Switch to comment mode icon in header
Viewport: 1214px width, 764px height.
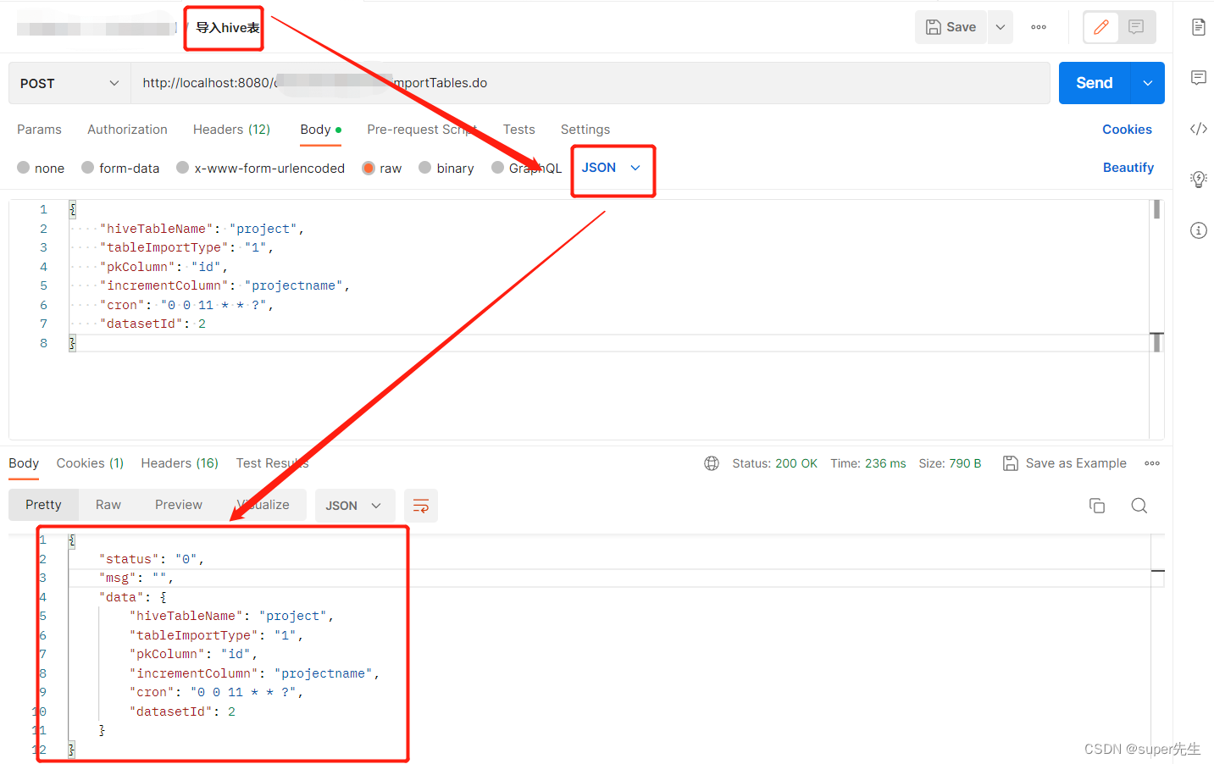tap(1136, 27)
